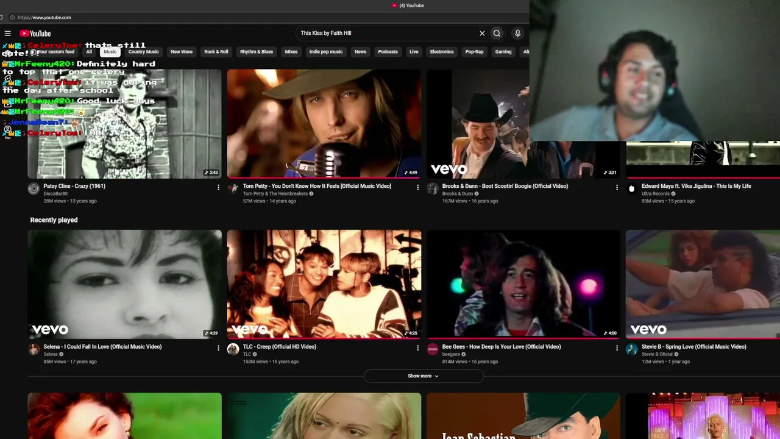Click the search field containing This Kiss
The height and width of the screenshot is (439, 780).
click(387, 34)
